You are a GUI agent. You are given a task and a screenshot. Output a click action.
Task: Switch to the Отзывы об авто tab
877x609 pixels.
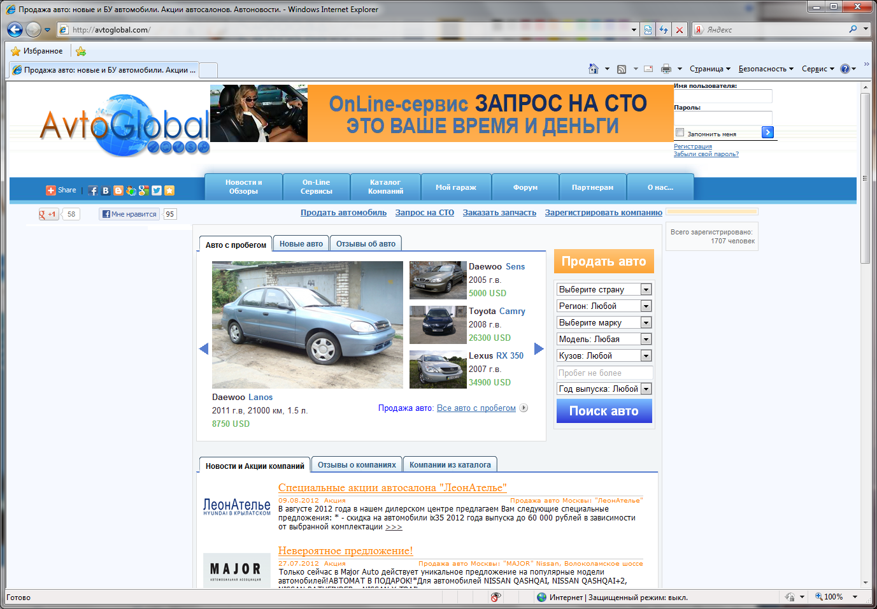pos(366,243)
